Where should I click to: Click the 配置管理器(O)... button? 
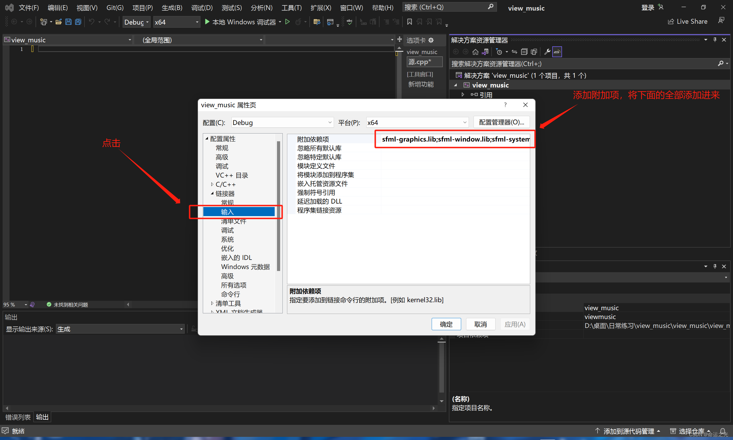[501, 122]
